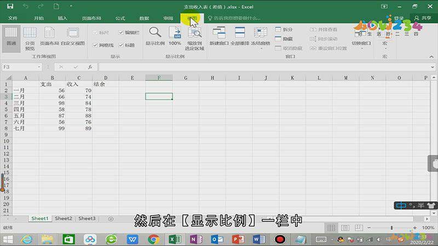The height and width of the screenshot is (246, 438).
Task: Open the Insert (插入) tab
Action: pos(62,18)
